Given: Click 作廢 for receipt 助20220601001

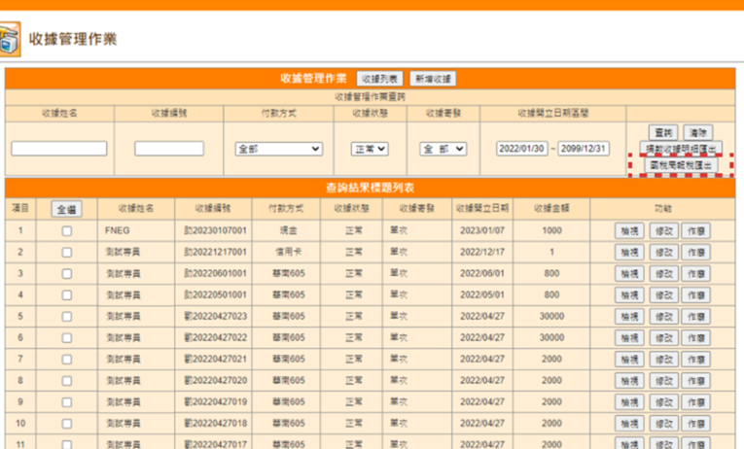Looking at the screenshot, I should 696,273.
